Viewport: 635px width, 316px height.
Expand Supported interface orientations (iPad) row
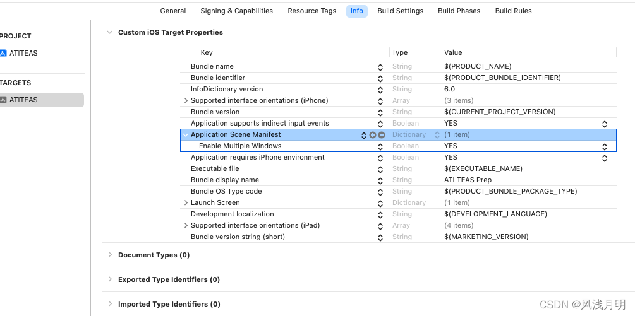point(186,225)
